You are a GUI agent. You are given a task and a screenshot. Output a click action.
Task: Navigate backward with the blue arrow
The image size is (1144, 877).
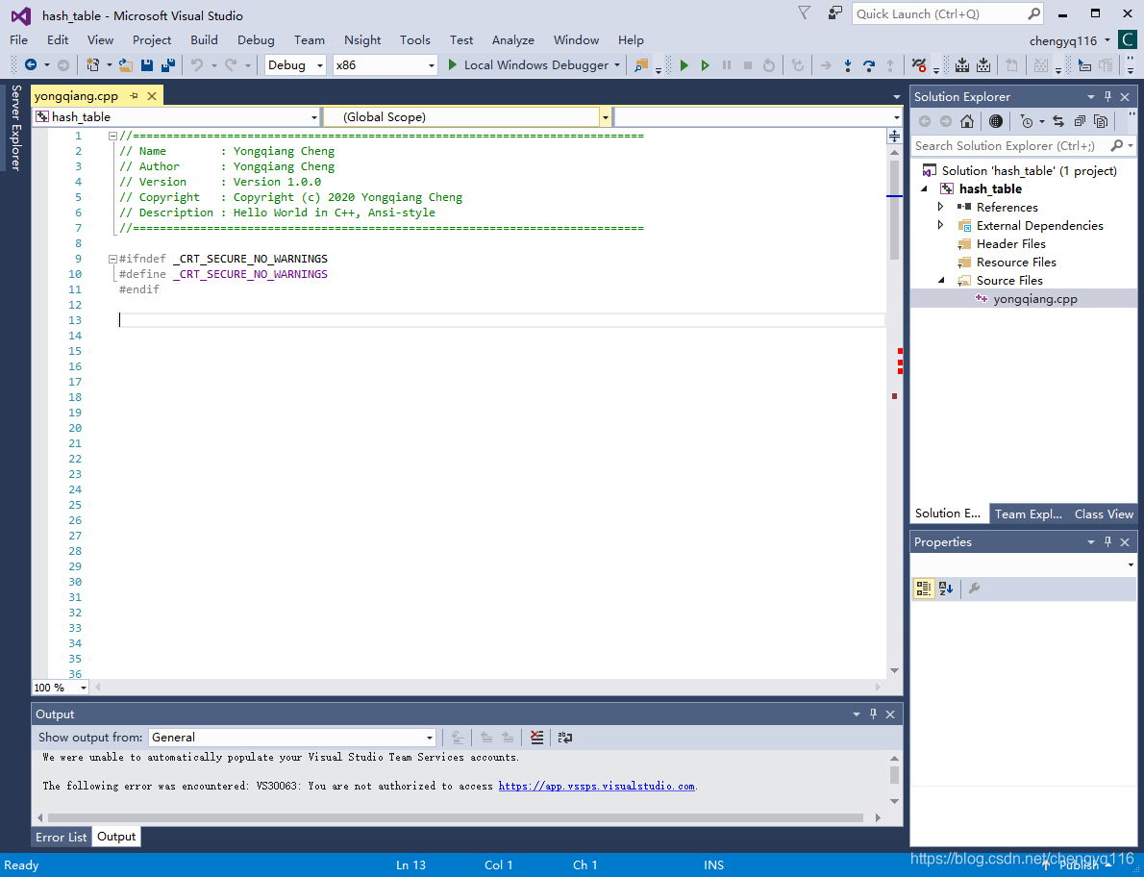(x=31, y=65)
